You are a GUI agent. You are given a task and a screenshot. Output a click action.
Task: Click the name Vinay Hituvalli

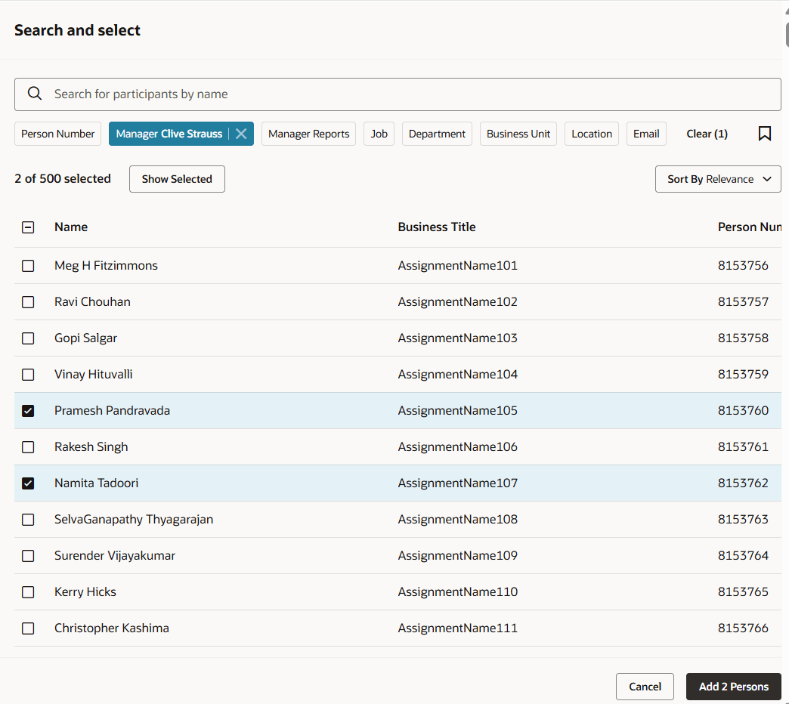pos(94,374)
